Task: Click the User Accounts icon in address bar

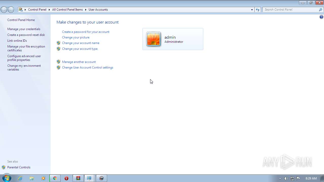Action: (x=21, y=10)
